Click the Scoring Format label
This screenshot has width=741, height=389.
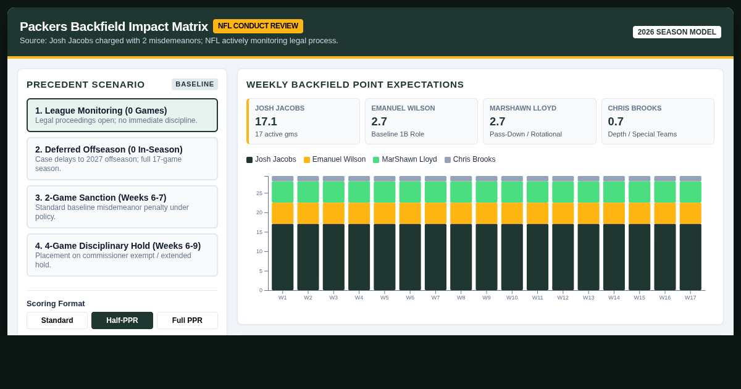point(56,304)
